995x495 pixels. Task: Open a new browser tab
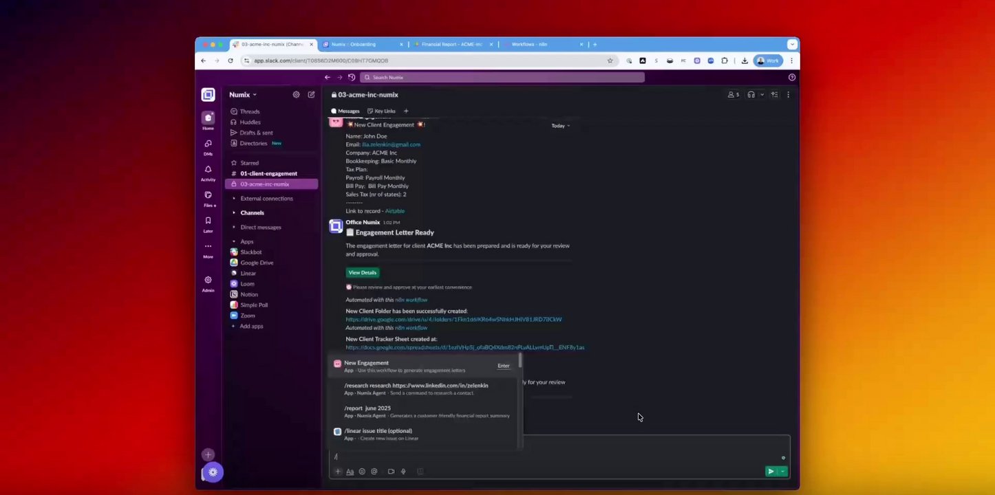[x=595, y=44]
